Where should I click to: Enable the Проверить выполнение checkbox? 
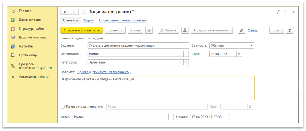click(x=63, y=107)
